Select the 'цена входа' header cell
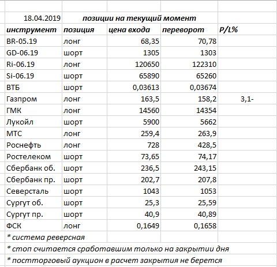The image size is (277, 267). [x=134, y=29]
